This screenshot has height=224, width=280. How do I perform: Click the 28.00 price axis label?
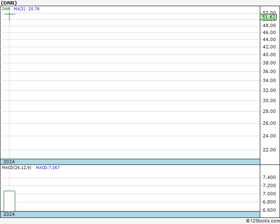[269, 111]
